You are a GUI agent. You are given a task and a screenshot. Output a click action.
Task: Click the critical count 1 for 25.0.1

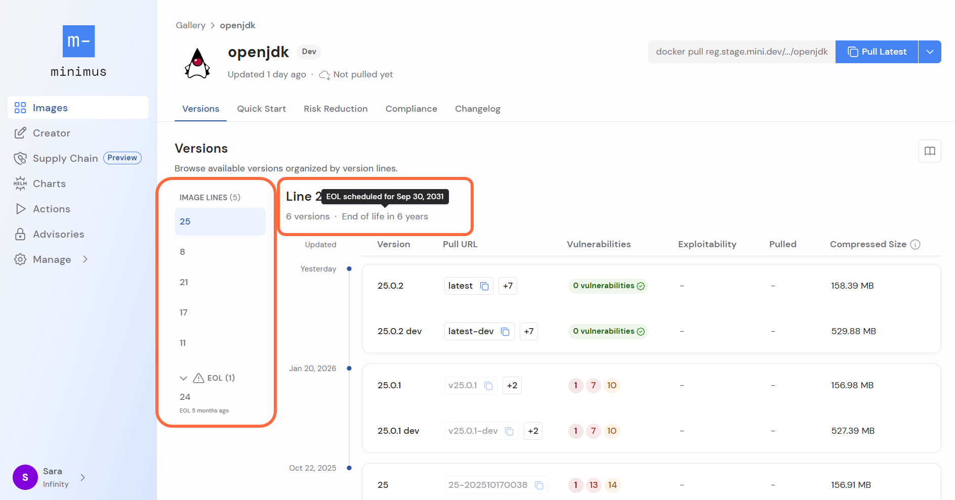click(x=575, y=386)
